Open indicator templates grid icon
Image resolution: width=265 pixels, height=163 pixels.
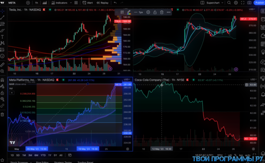pos(76,3)
